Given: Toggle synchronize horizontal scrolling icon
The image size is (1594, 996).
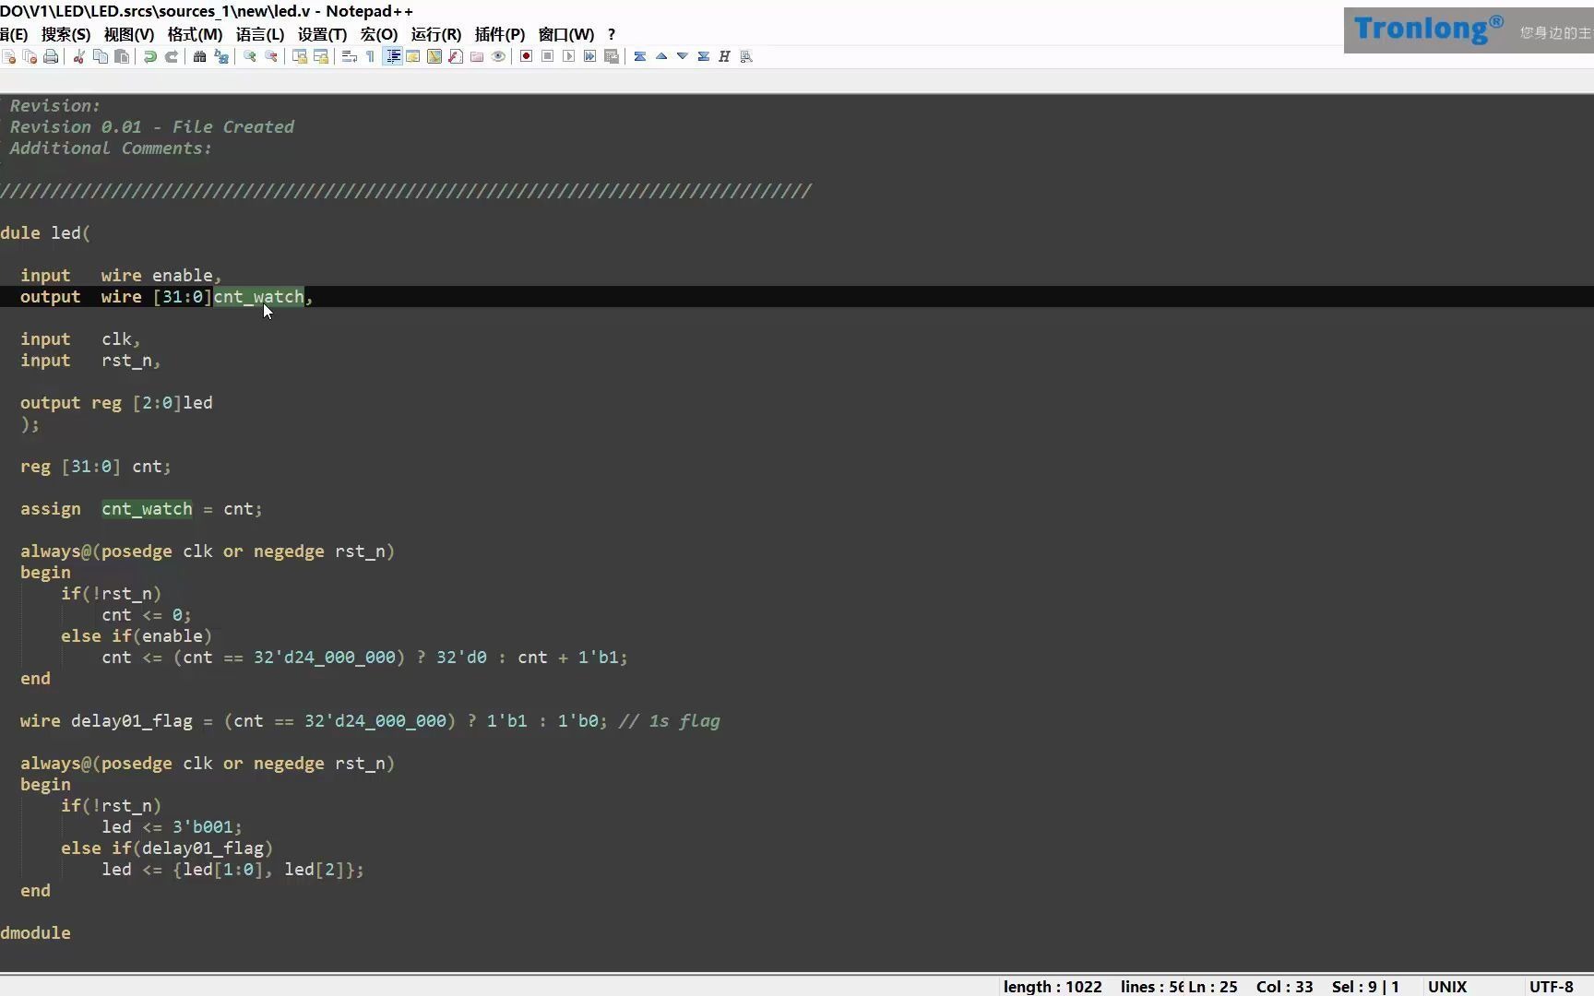Looking at the screenshot, I should 321,57.
